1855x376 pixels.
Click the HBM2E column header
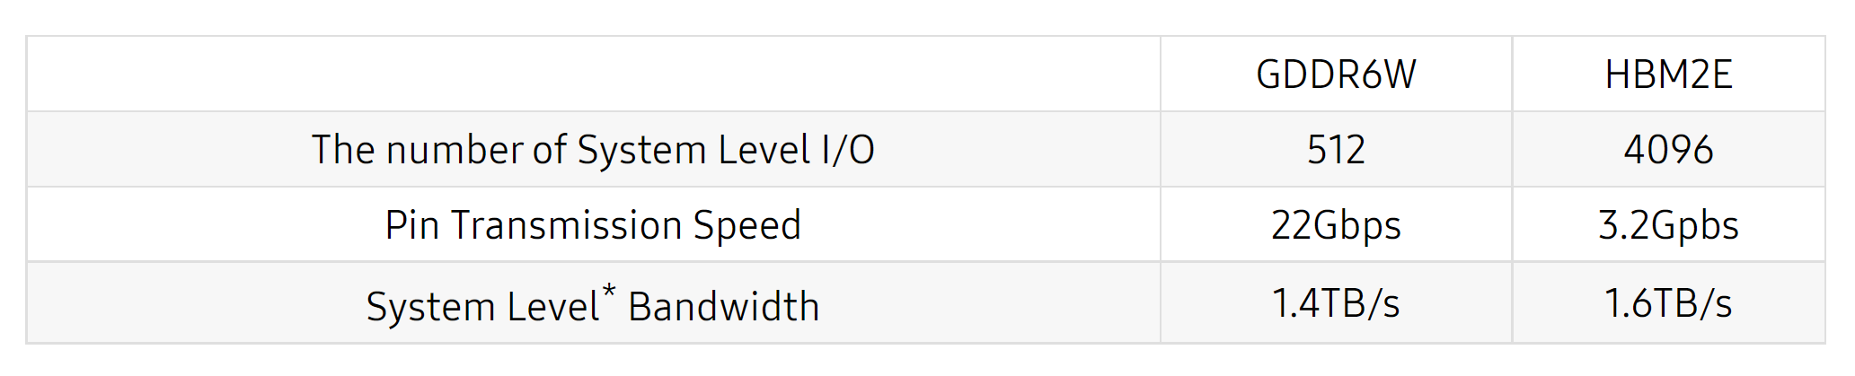(1667, 74)
